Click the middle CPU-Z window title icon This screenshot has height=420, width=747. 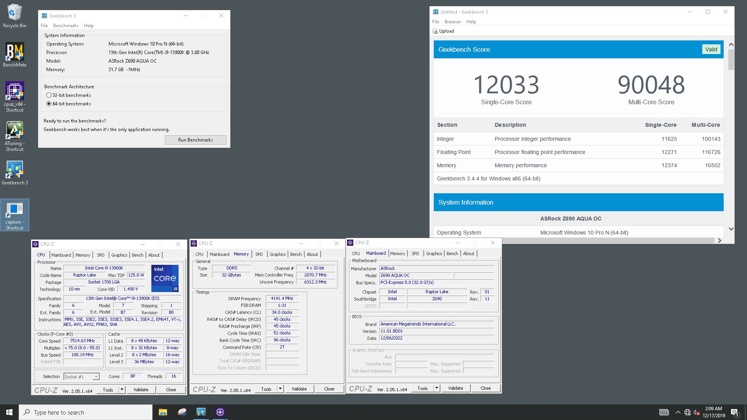[194, 243]
